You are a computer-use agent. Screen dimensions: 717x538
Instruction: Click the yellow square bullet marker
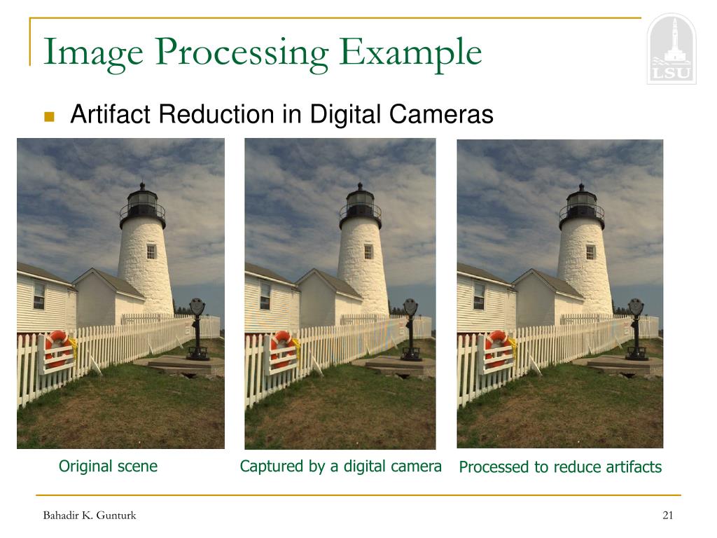[50, 117]
